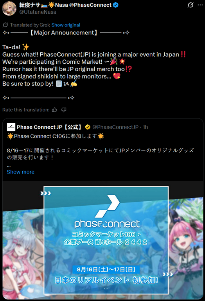The width and height of the screenshot is (205, 301).
Task: Open the Phase Connect JP account avatar
Action: click(11, 127)
